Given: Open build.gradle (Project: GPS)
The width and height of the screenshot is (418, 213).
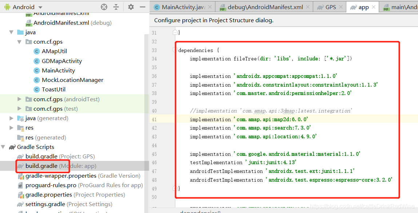Looking at the screenshot, I should (x=56, y=157).
